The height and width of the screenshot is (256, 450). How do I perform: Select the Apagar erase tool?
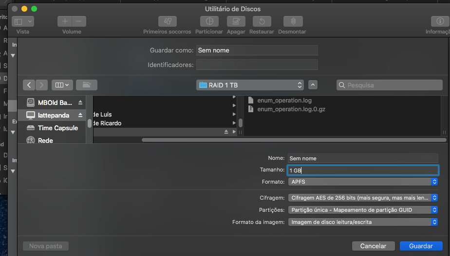(236, 21)
